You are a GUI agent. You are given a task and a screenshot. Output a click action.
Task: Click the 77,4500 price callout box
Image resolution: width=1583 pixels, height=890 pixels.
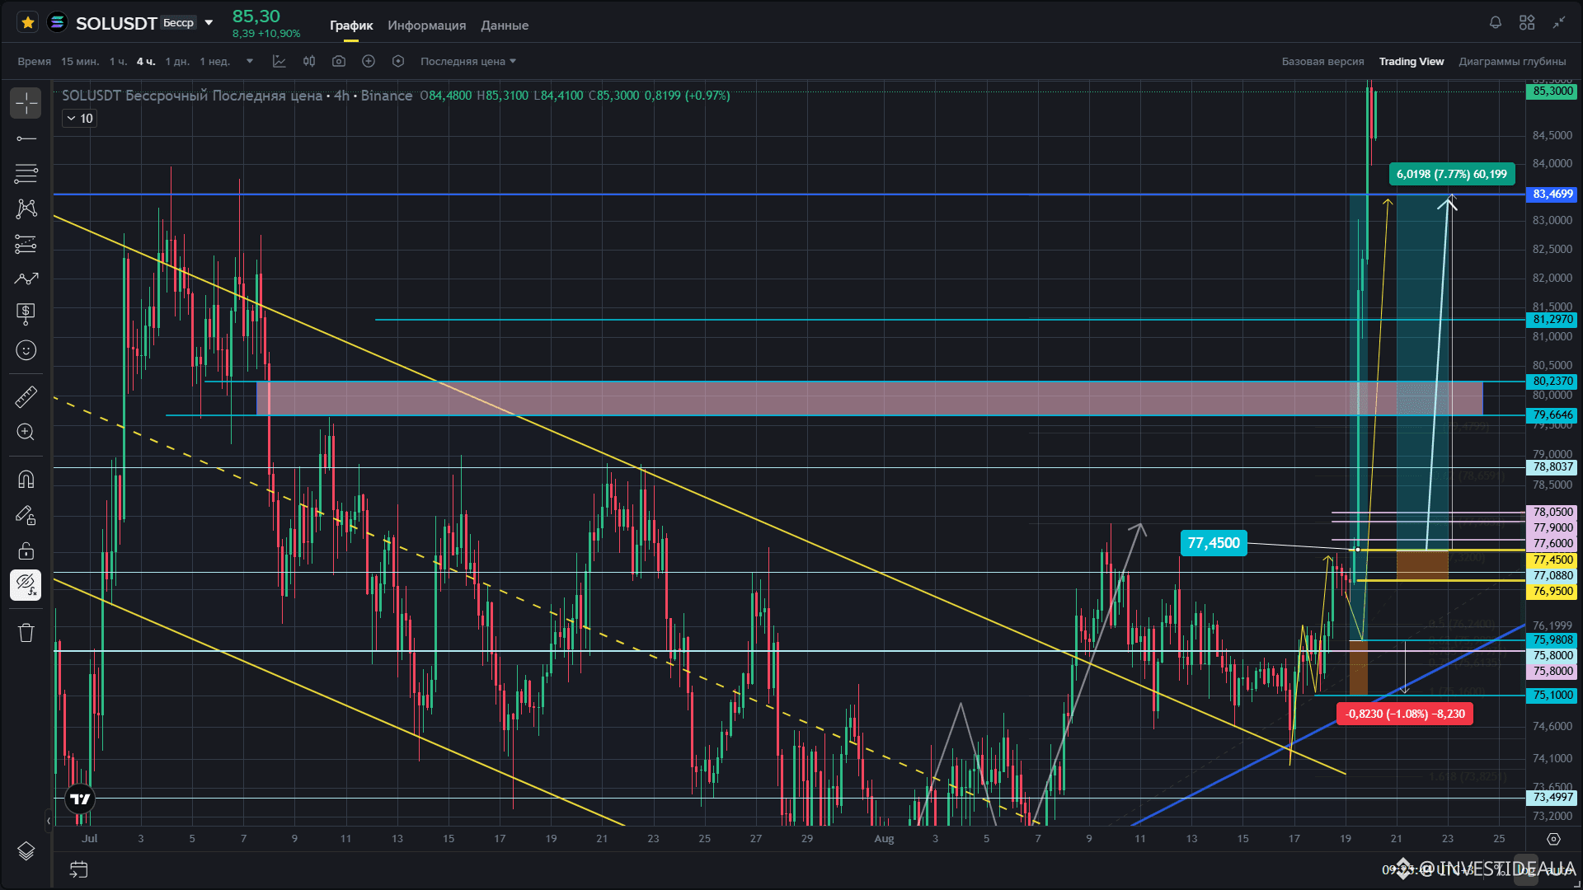click(x=1214, y=543)
